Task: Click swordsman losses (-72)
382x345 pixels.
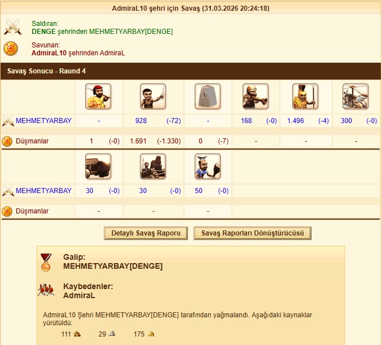Action: (x=174, y=121)
